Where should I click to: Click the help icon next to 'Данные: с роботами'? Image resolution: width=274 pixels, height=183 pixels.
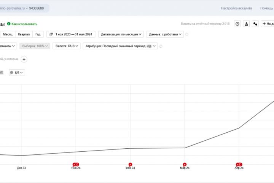tap(187, 34)
